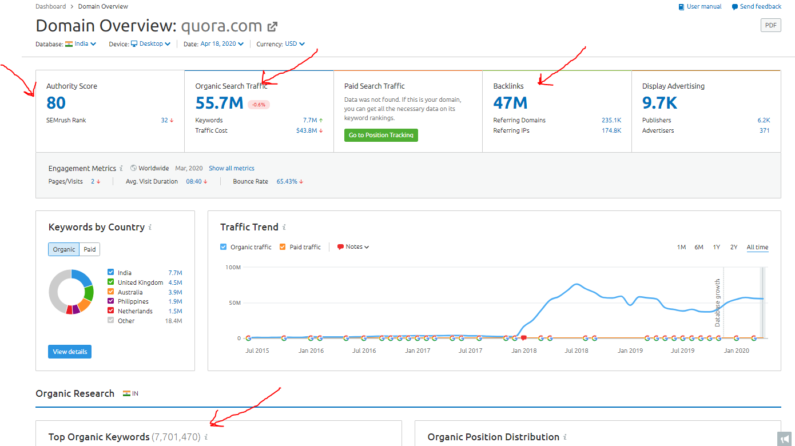
Task: Open the Send feedback link
Action: pos(761,7)
